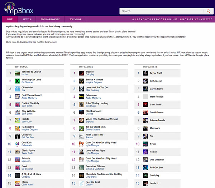The image size is (215, 188).
Task: Open Hozier in Top Artists list
Action: 153,152
